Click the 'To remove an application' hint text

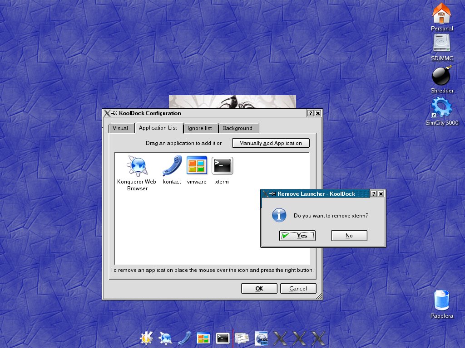tap(212, 270)
